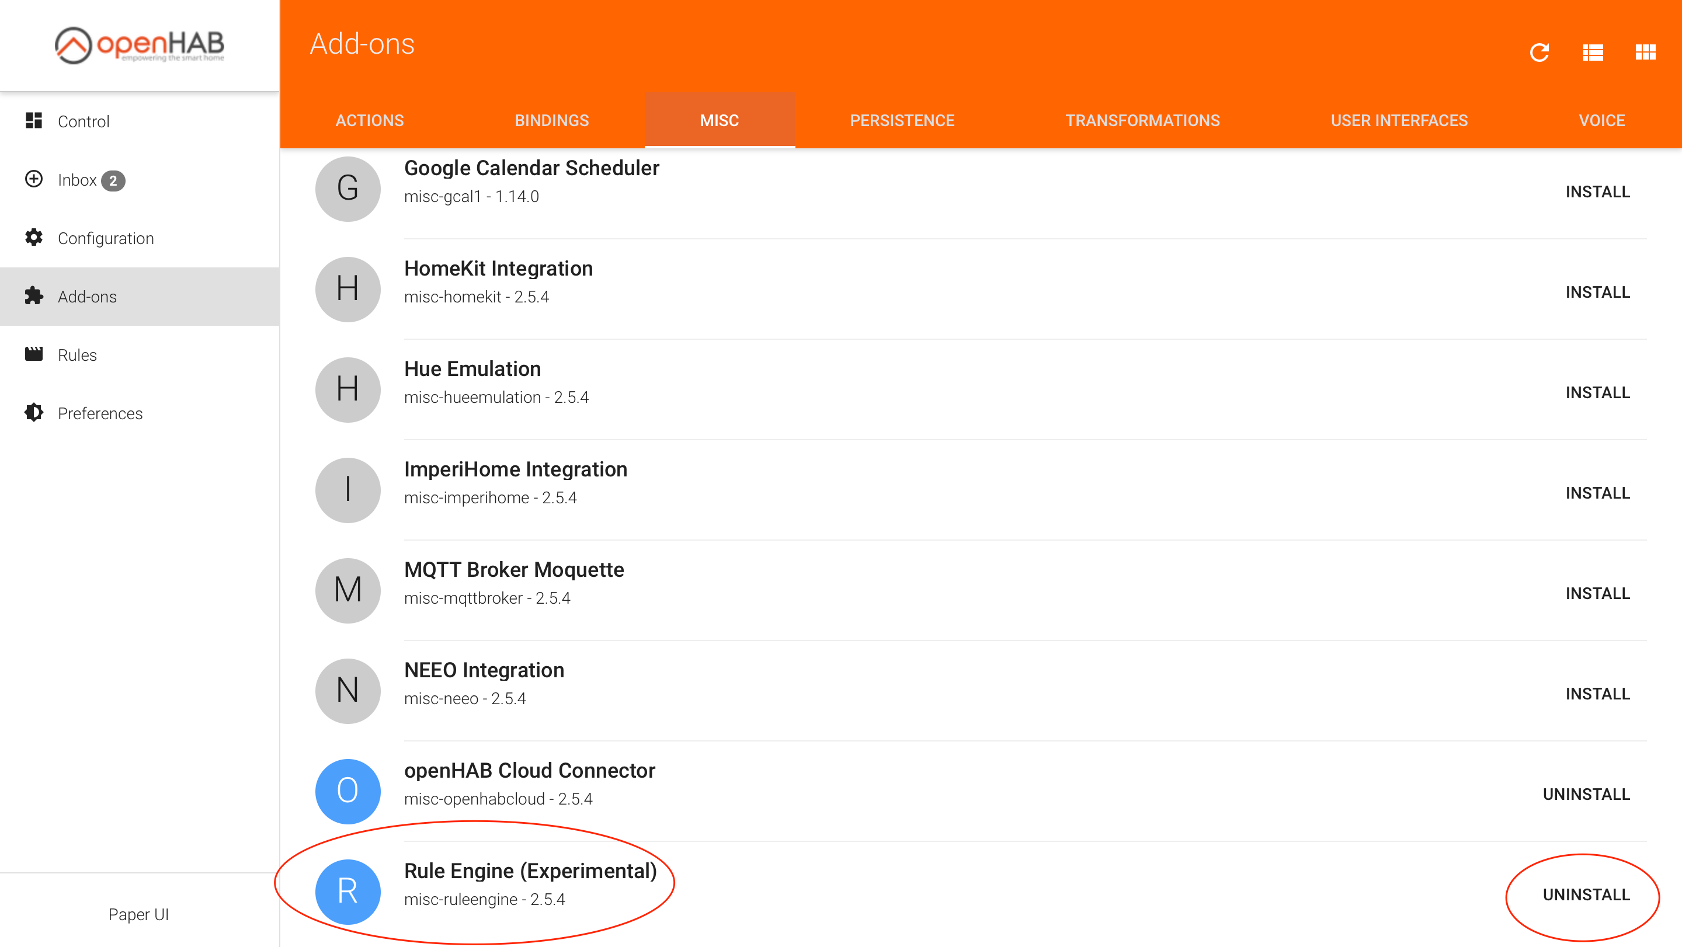Image resolution: width=1682 pixels, height=947 pixels.
Task: Open Preferences in the sidebar
Action: [x=99, y=413]
